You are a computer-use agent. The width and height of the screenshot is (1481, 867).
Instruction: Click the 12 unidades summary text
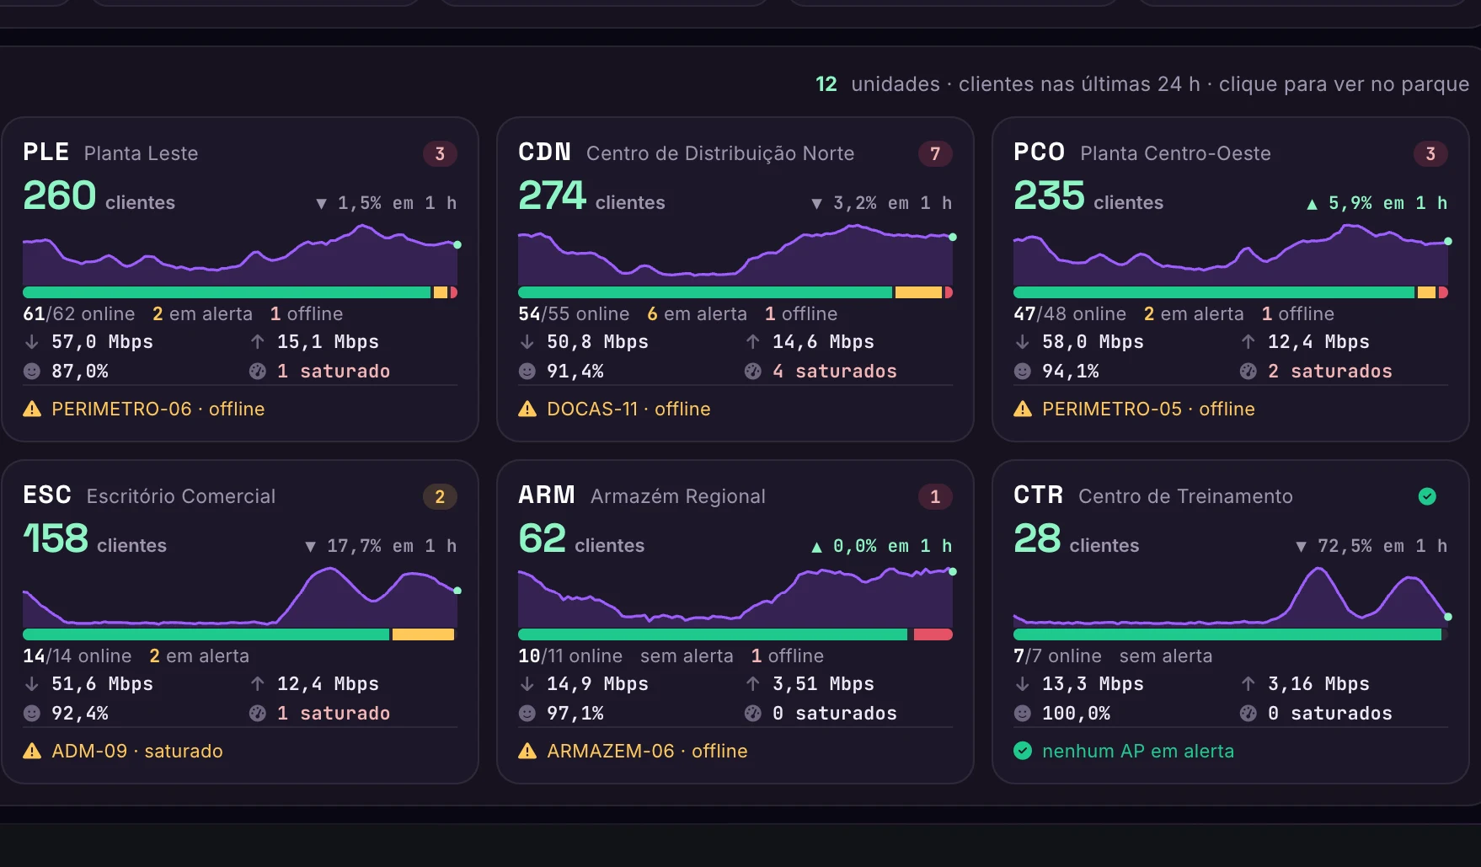pos(1142,84)
